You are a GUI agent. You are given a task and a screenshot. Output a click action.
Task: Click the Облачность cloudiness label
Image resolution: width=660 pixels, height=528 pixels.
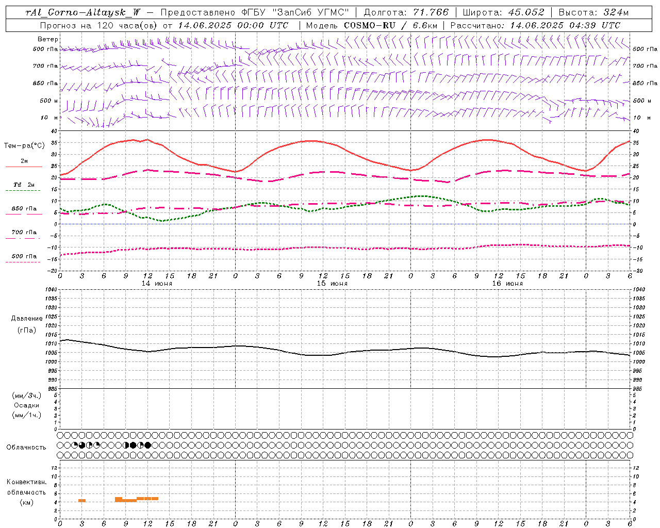click(26, 448)
